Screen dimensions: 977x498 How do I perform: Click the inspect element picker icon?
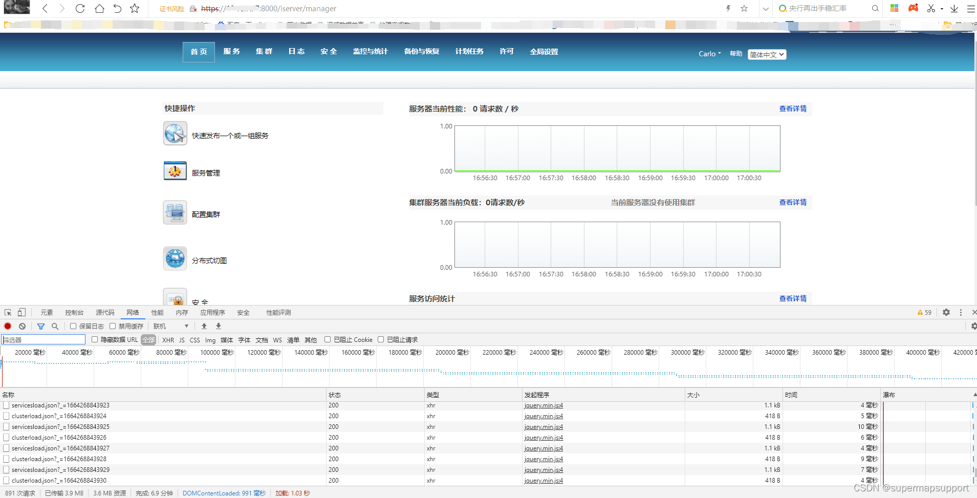pos(8,312)
